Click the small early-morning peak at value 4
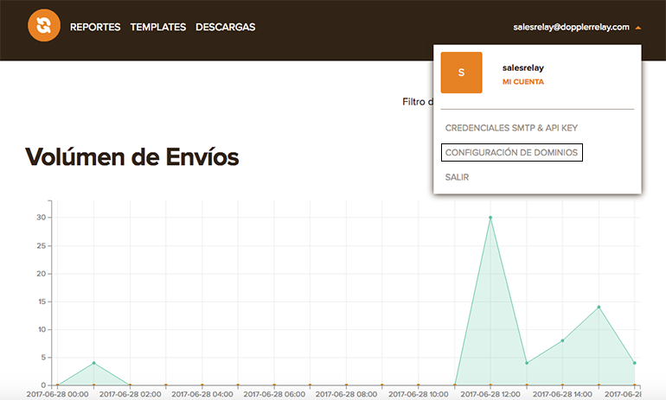Screen dimensions: 666x400 (93, 363)
